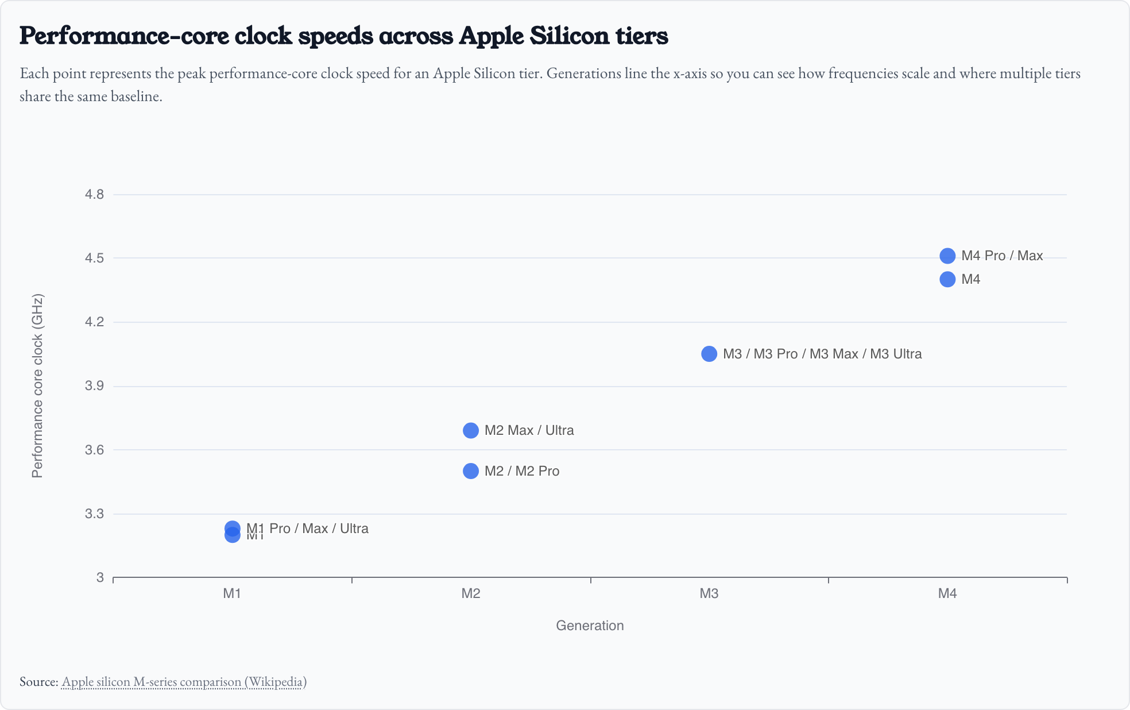1130x710 pixels.
Task: Click the M2 Max / Ultra label text
Action: click(x=529, y=430)
